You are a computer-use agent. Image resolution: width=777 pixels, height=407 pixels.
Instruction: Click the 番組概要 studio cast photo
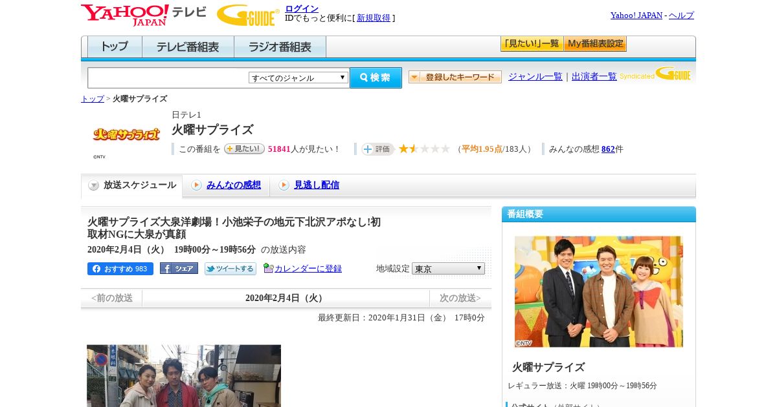click(599, 291)
